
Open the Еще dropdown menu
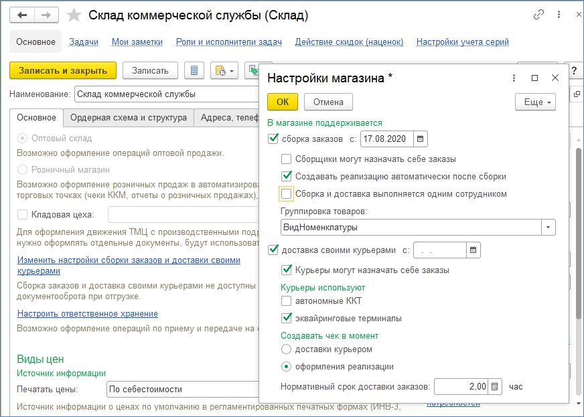tap(535, 102)
